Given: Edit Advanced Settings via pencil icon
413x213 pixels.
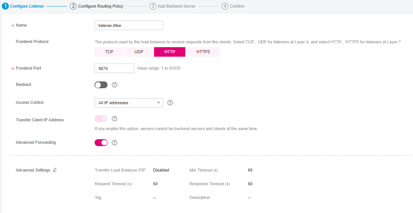Looking at the screenshot, I should coord(55,170).
